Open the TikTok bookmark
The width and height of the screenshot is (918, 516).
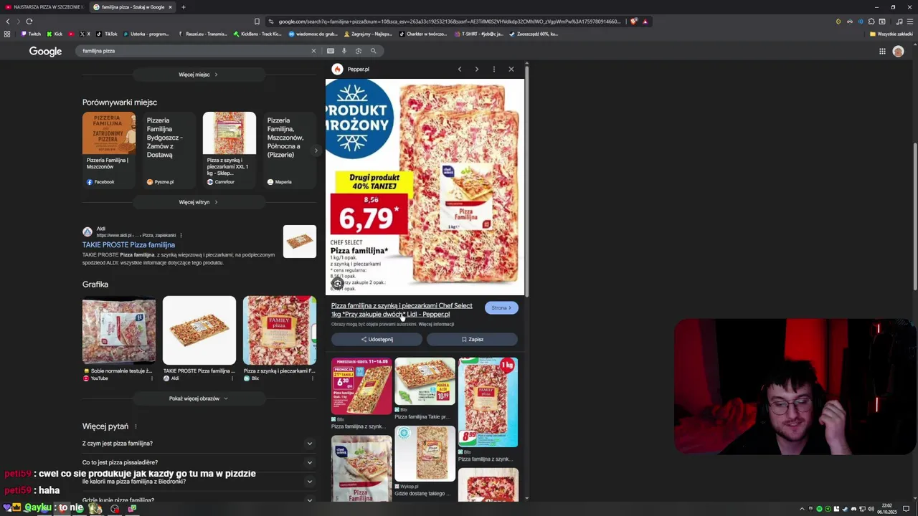[x=107, y=34]
